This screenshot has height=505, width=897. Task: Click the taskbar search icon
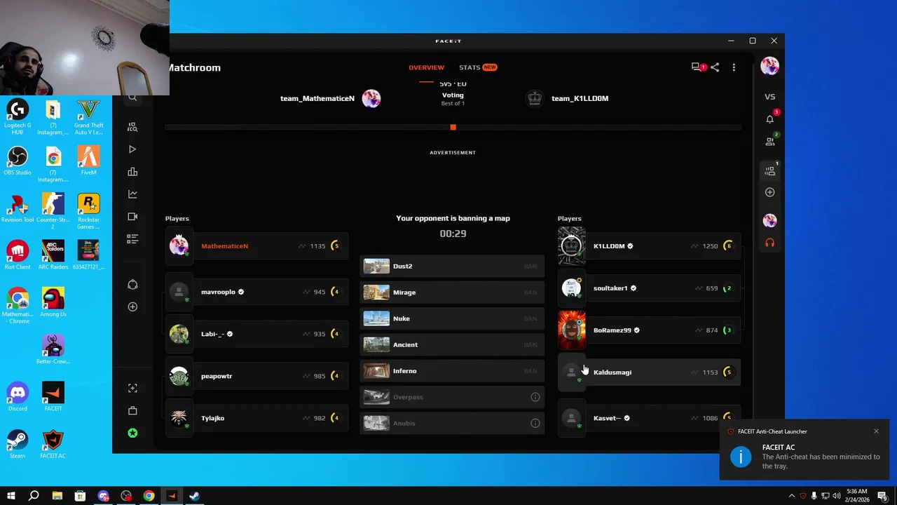pyautogui.click(x=34, y=496)
